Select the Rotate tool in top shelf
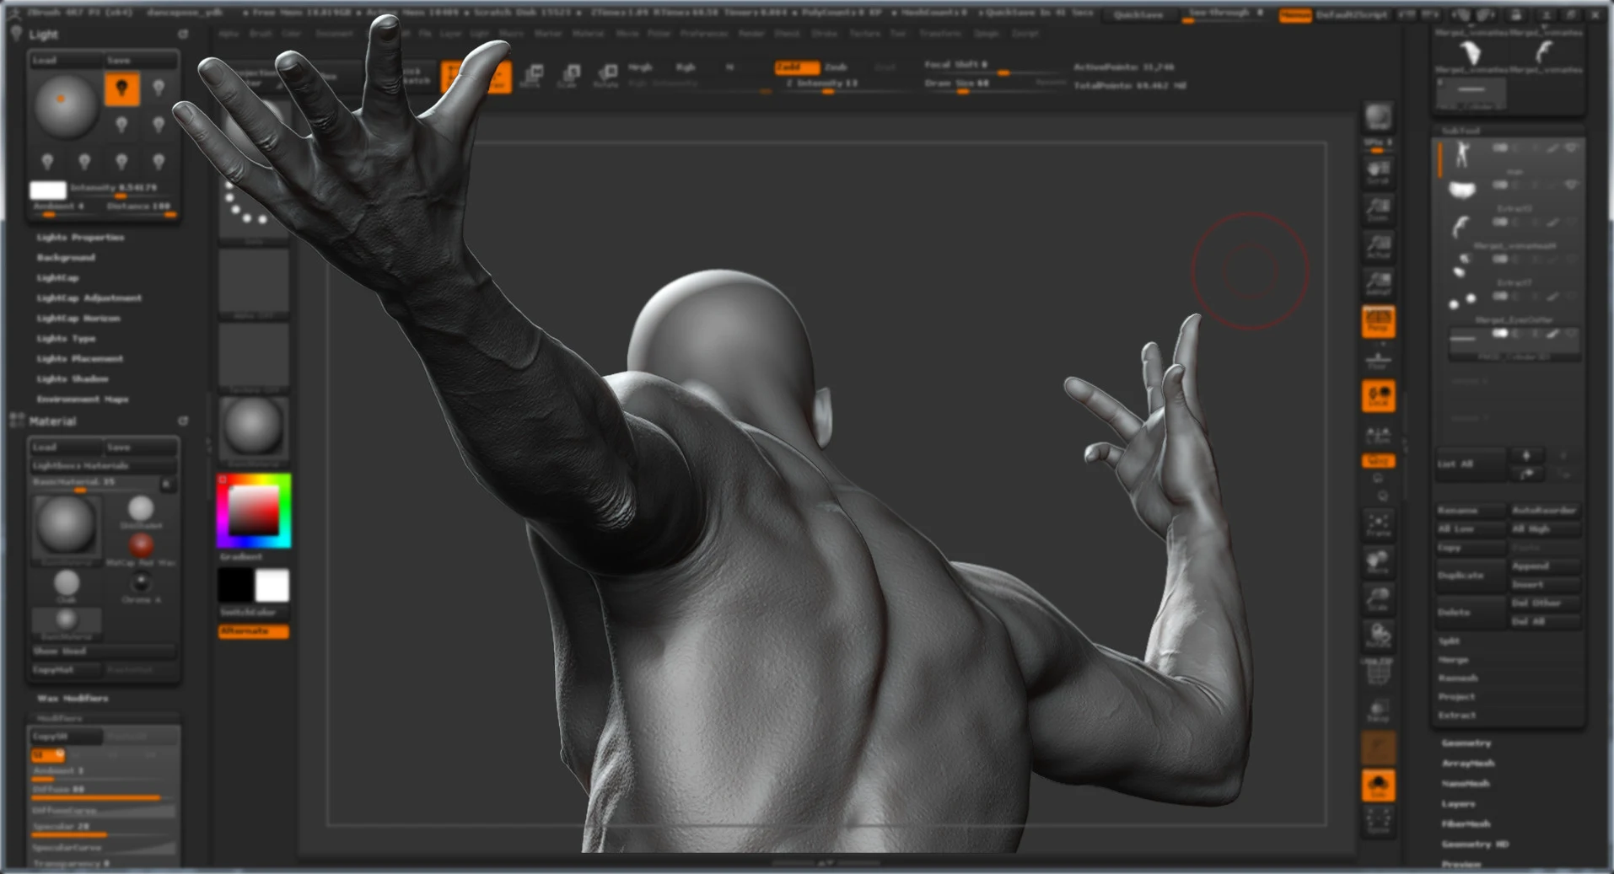The height and width of the screenshot is (874, 1614). coord(606,76)
